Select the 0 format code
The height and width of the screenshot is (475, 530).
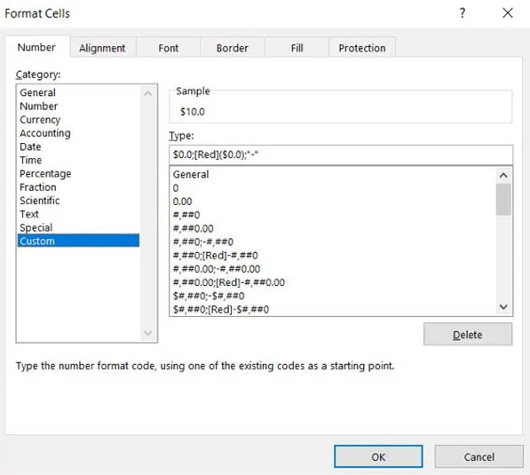[x=333, y=188]
